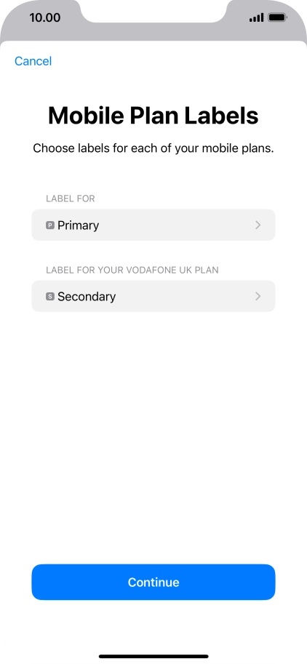The height and width of the screenshot is (664, 307).
Task: Click the chevron beside Secondary
Action: (x=258, y=296)
